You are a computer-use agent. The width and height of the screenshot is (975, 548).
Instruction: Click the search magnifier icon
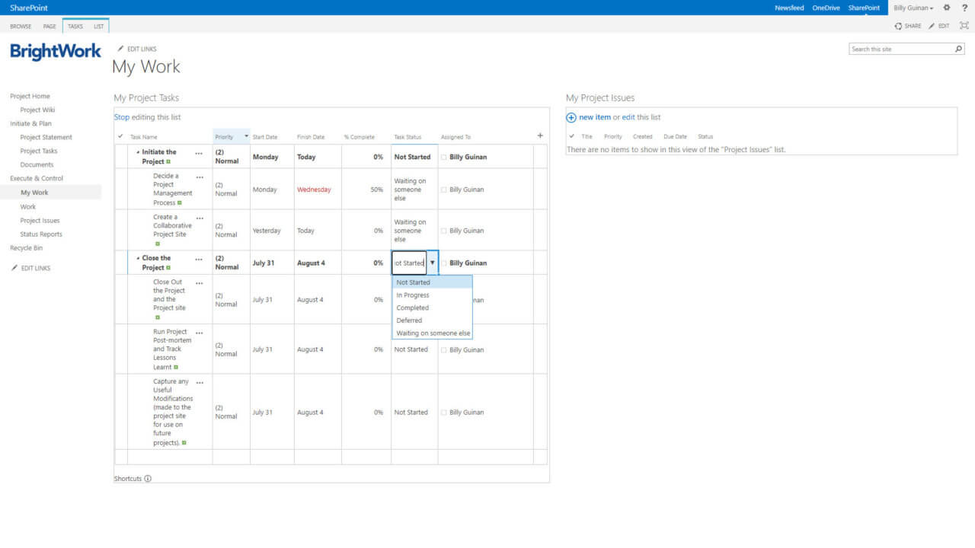point(957,48)
